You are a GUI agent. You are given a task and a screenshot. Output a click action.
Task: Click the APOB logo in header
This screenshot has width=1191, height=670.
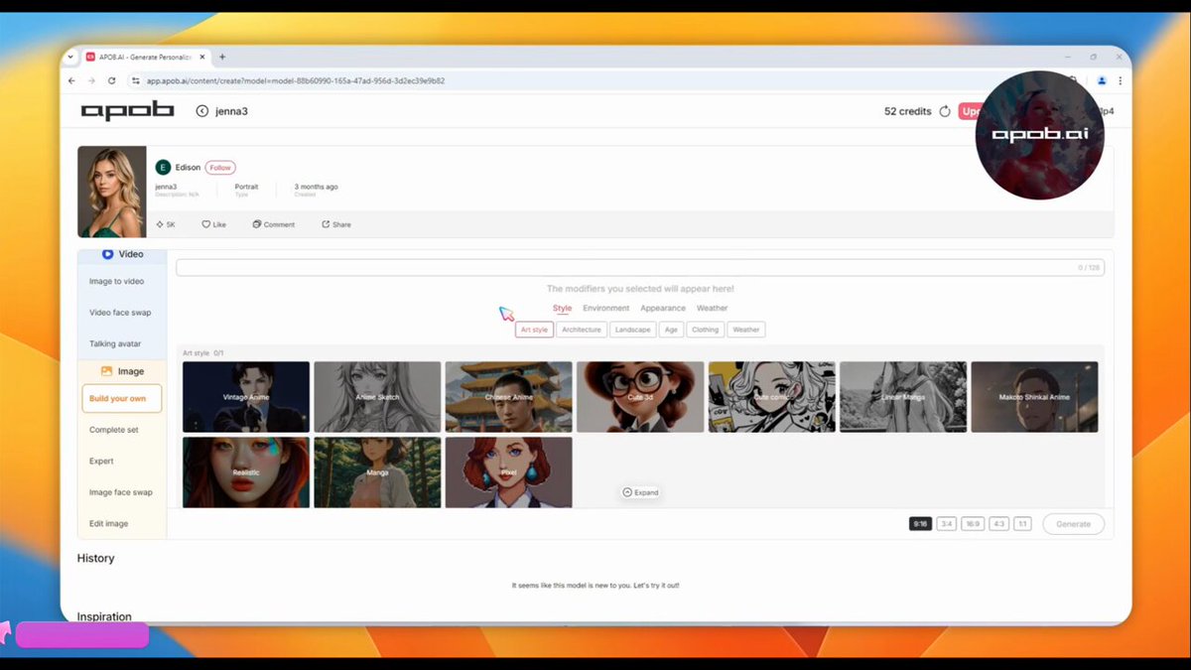tap(127, 110)
